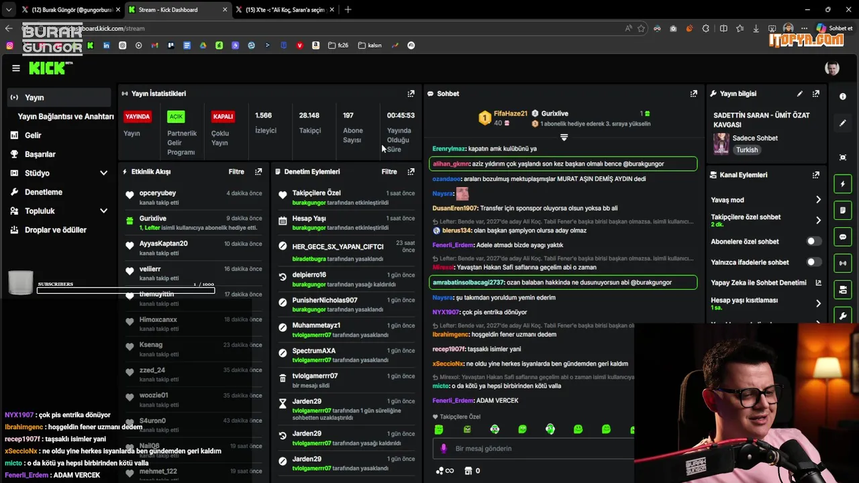Open browser extensions puzzle icon
Viewport: 859px width, 483px height.
coord(705,28)
